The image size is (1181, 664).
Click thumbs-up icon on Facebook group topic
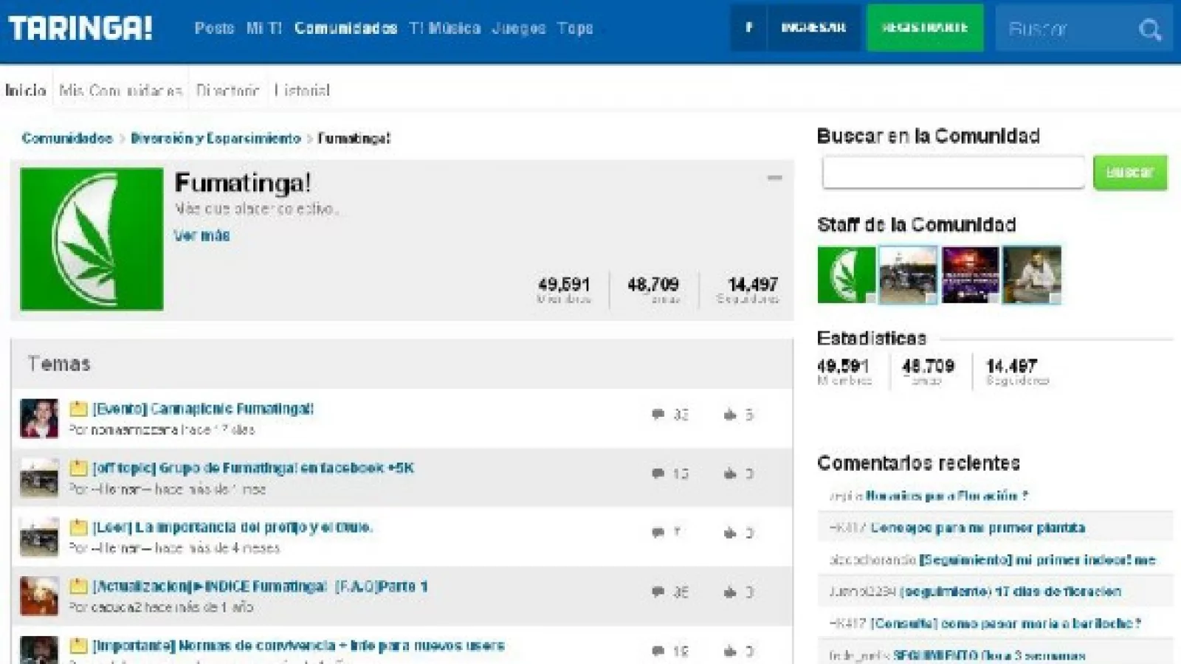730,474
